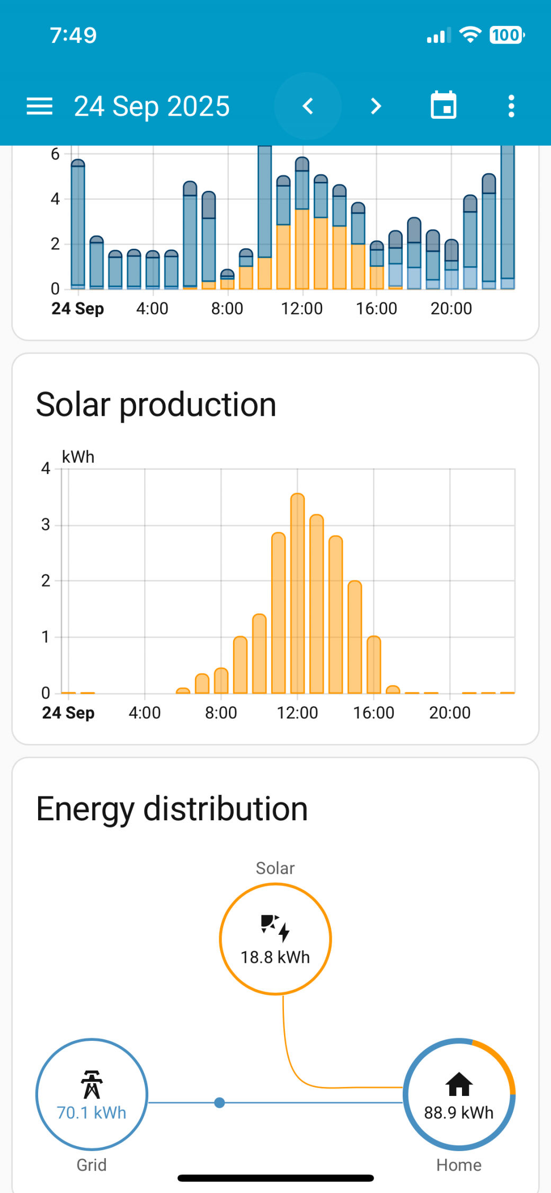
Task: Tap the last usage bar on the right
Action: (508, 217)
